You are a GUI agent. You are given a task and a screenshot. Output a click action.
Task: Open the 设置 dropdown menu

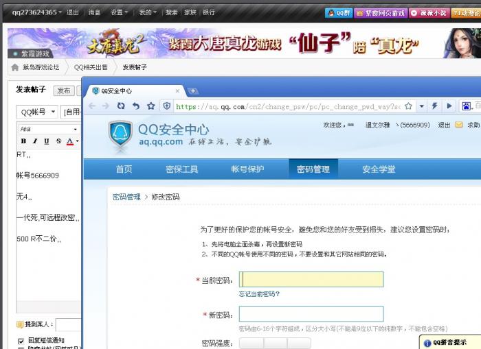(x=119, y=12)
